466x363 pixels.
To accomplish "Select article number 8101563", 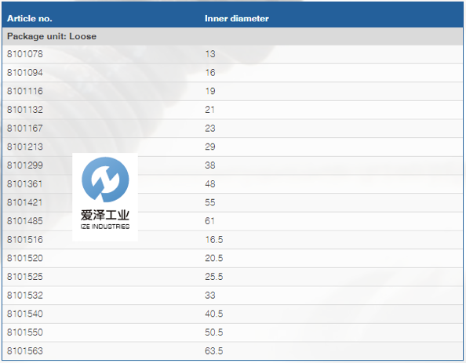I will click(25, 350).
